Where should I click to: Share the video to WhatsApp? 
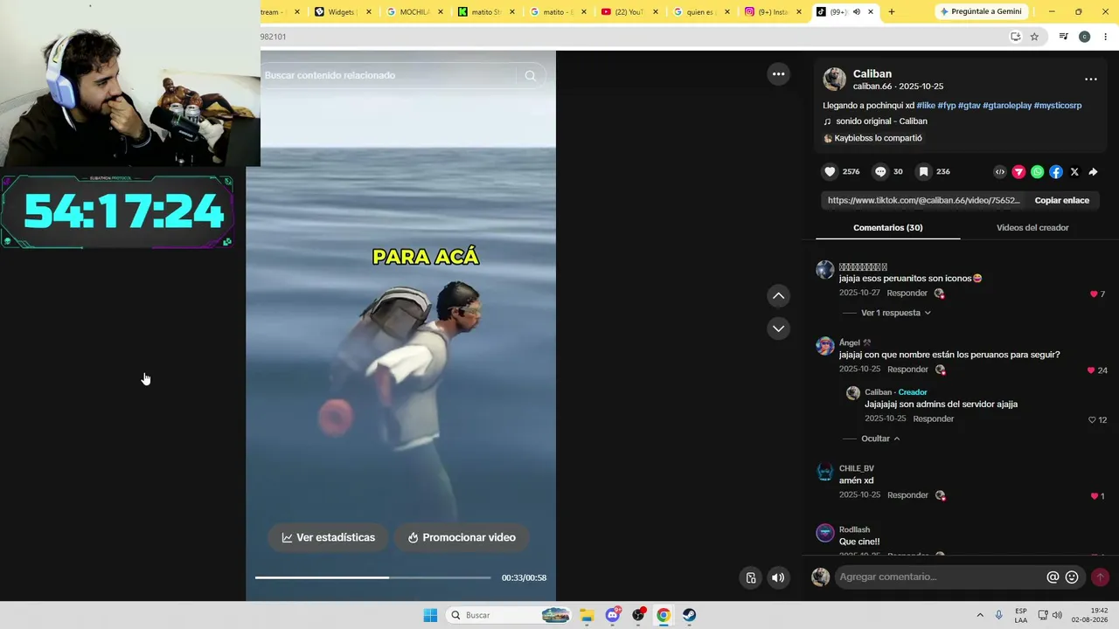1037,172
